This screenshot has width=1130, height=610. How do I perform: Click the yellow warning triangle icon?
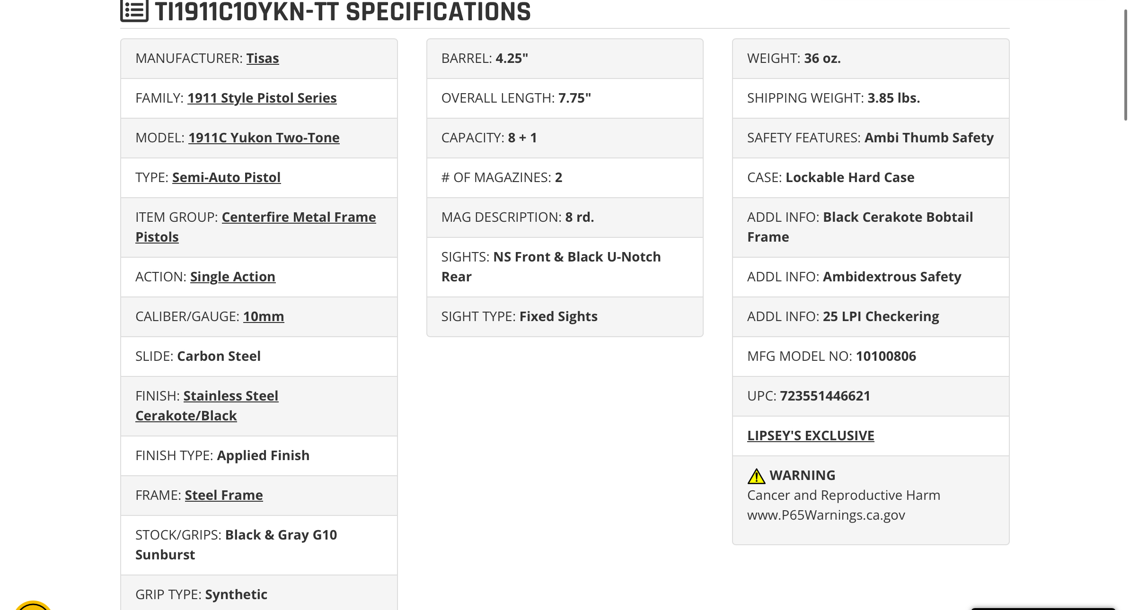756,476
